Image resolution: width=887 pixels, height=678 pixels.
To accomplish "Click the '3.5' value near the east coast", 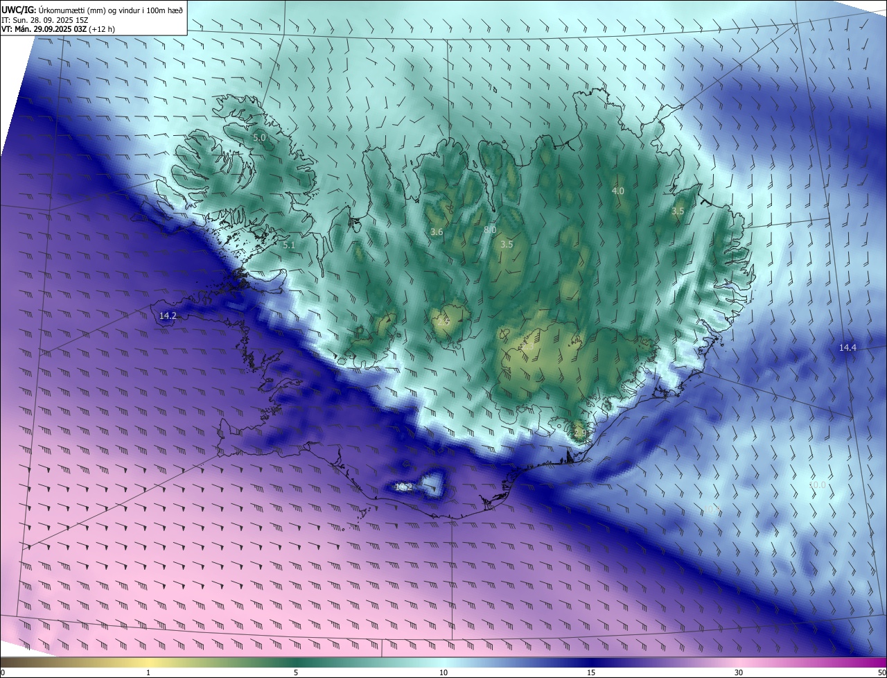I will (x=678, y=211).
